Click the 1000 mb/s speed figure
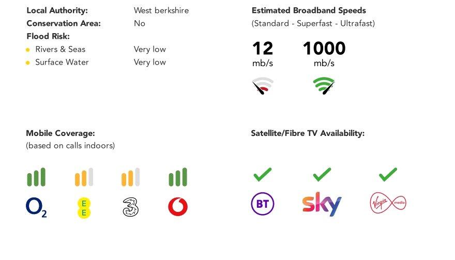This screenshot has height=260, width=455. coord(324,49)
